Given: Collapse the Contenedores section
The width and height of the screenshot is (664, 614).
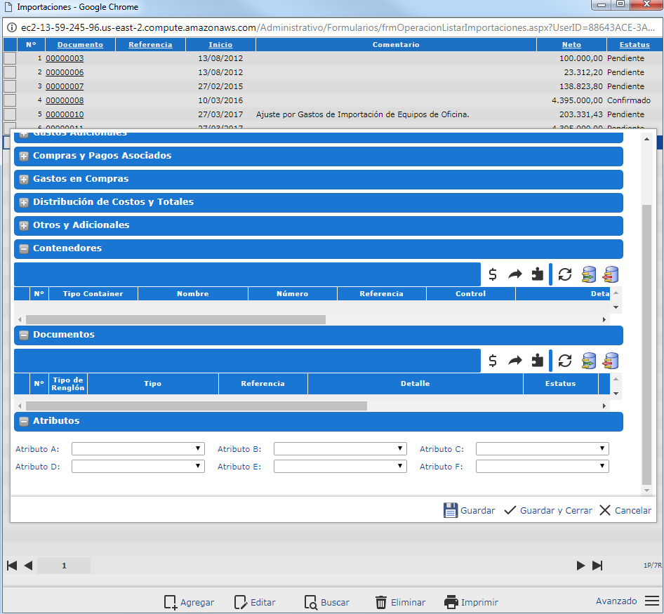Looking at the screenshot, I should click(x=24, y=248).
